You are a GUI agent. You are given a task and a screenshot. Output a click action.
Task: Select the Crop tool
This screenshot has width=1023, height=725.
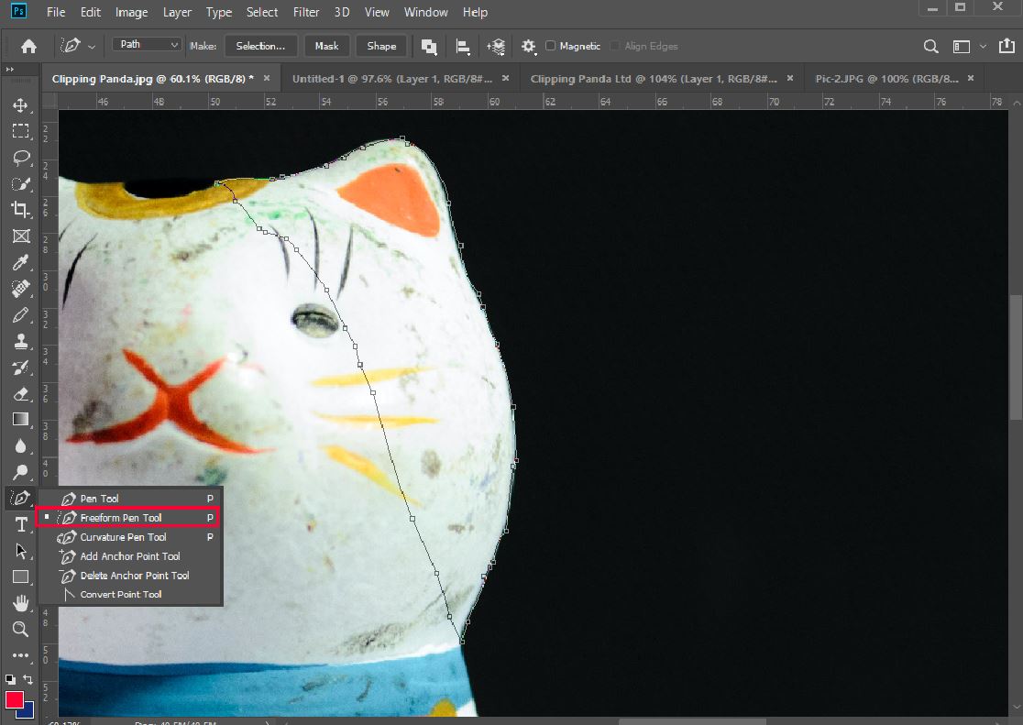(x=20, y=210)
